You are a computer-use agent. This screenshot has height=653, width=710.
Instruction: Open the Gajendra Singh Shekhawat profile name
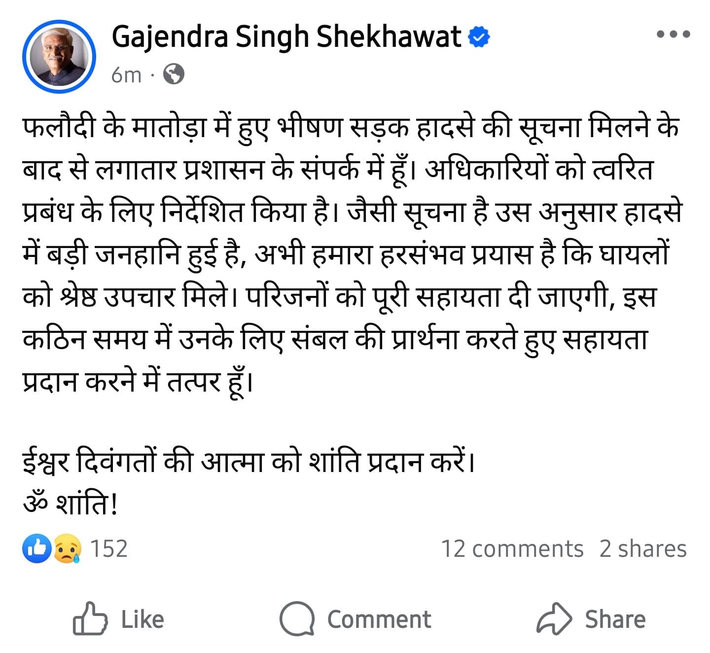point(286,37)
